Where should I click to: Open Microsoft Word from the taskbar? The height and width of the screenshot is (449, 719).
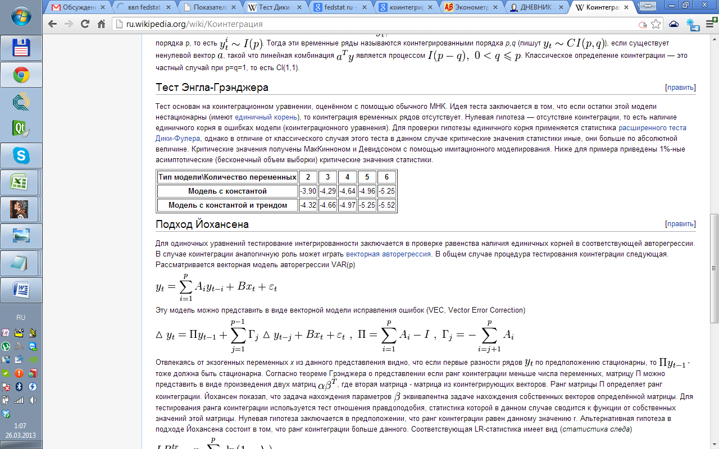(21, 290)
